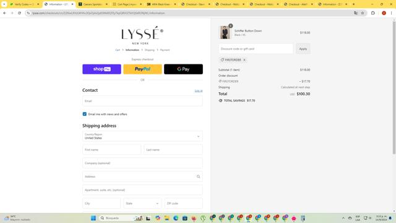Click the Apply discount button
The width and height of the screenshot is (396, 223).
[x=303, y=49]
